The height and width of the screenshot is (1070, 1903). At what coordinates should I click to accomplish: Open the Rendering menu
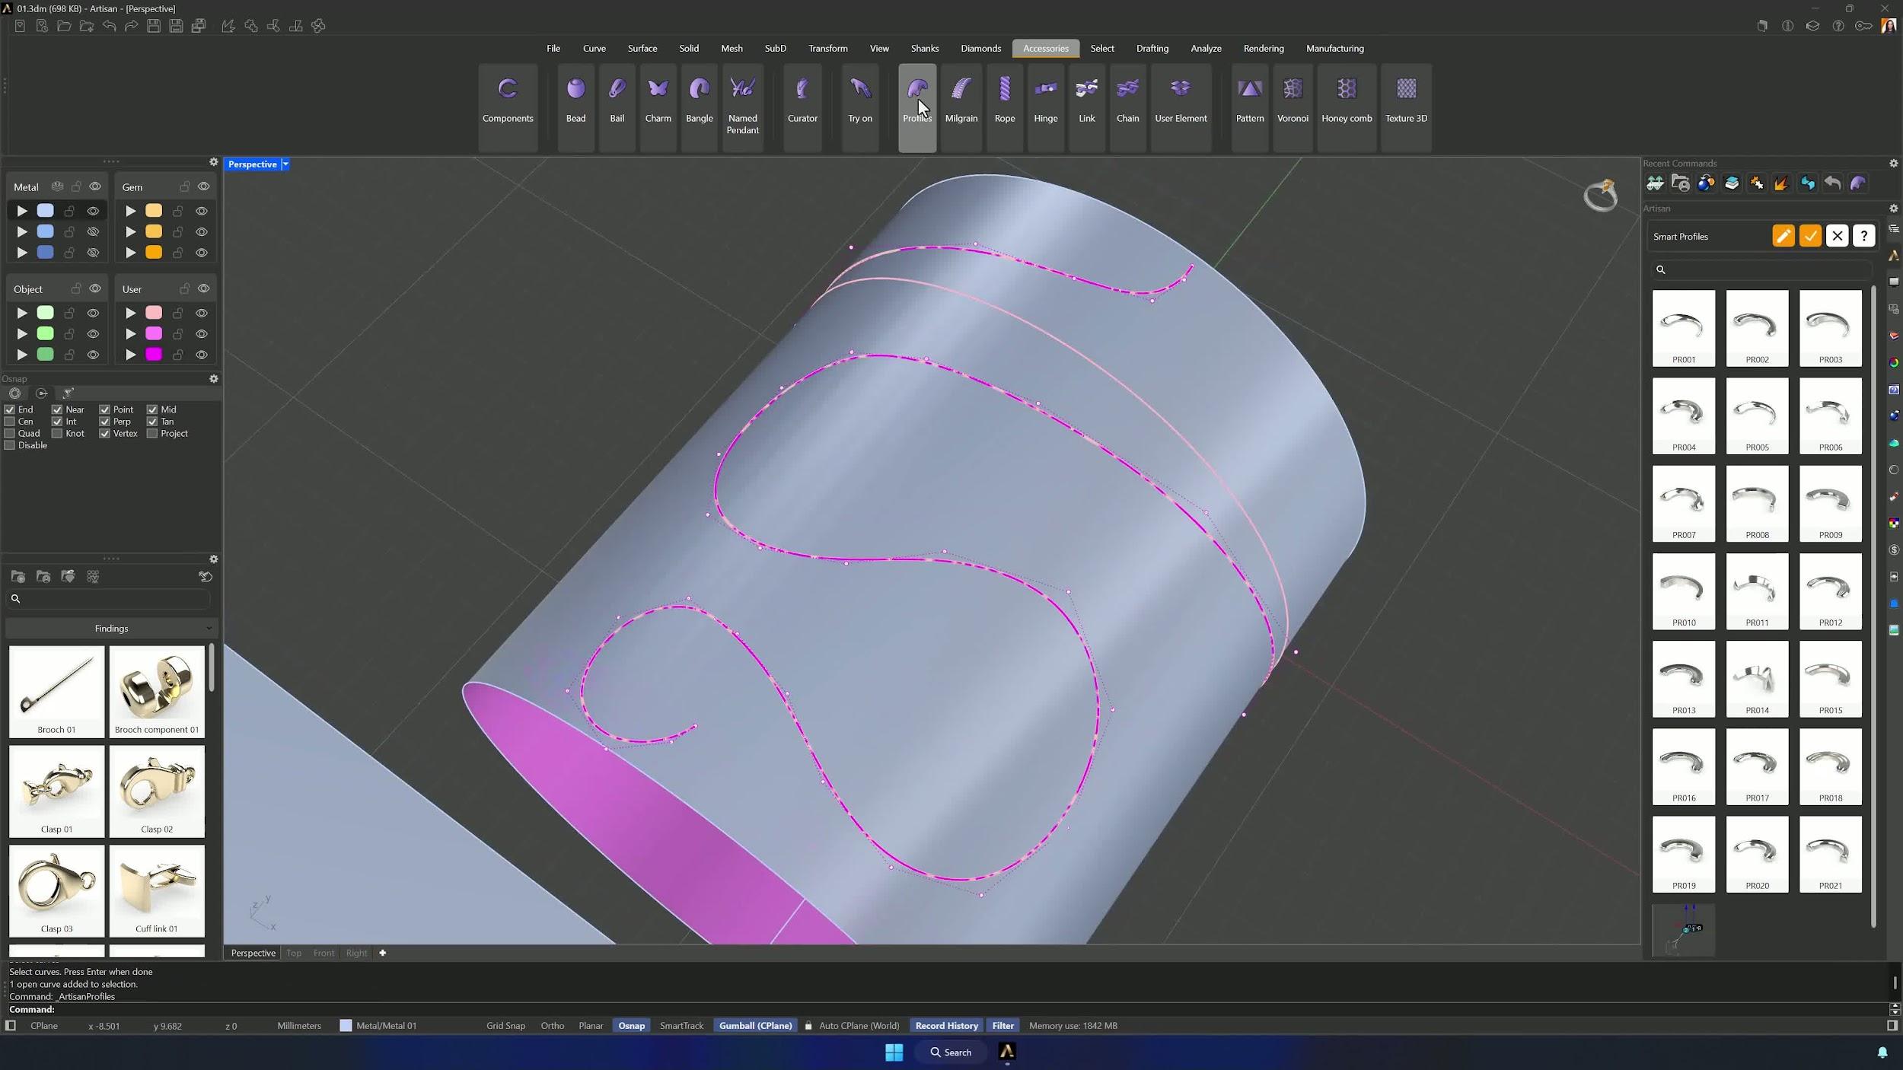click(x=1264, y=48)
